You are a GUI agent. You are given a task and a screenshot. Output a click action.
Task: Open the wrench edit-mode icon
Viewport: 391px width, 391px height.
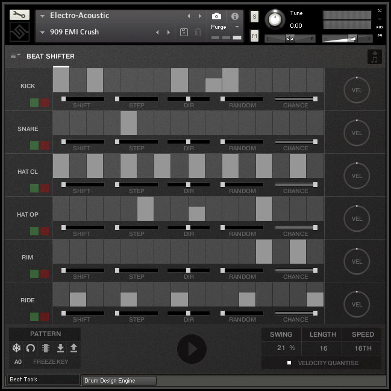pos(19,14)
